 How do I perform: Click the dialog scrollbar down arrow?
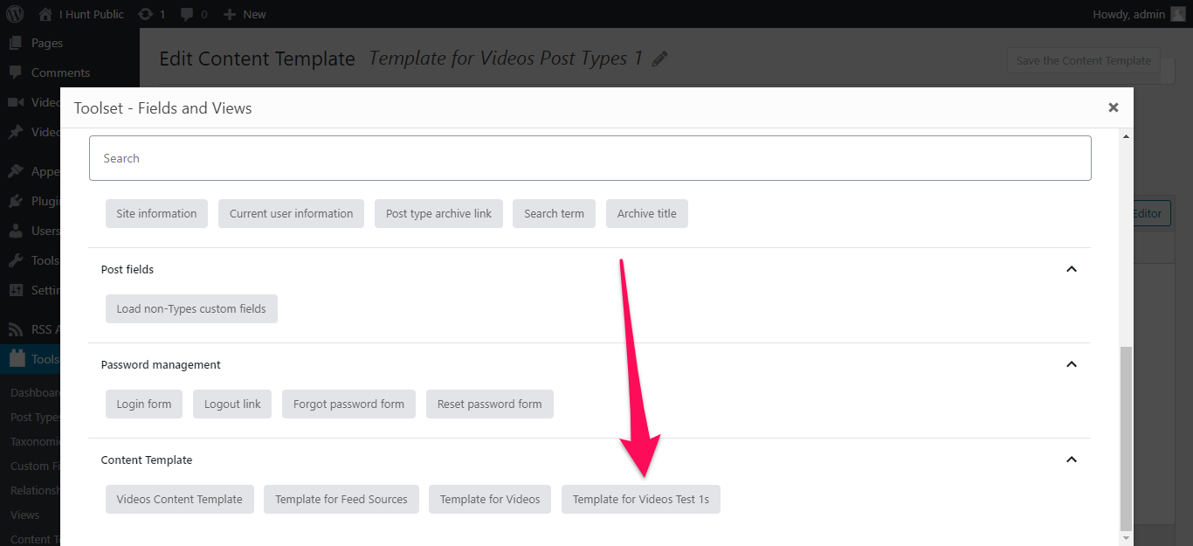(x=1126, y=538)
